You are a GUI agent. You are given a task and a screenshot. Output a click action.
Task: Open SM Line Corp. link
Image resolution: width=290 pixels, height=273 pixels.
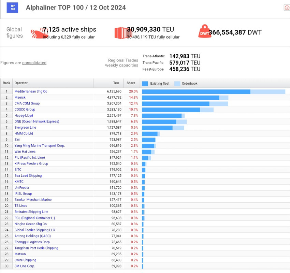click(x=25, y=266)
